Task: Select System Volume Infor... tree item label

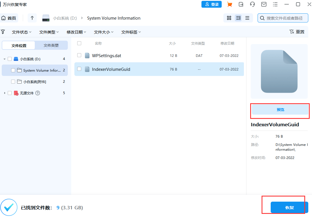Action: click(42, 70)
